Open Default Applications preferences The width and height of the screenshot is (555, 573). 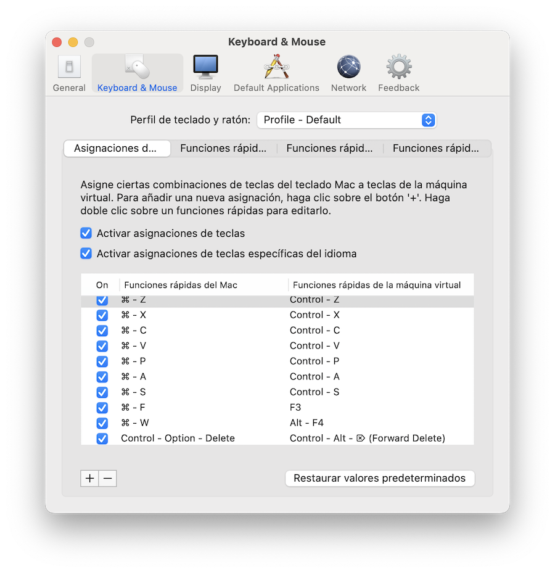pos(276,73)
